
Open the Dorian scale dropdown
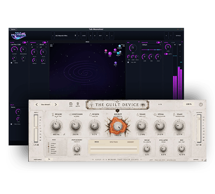coord(43,45)
